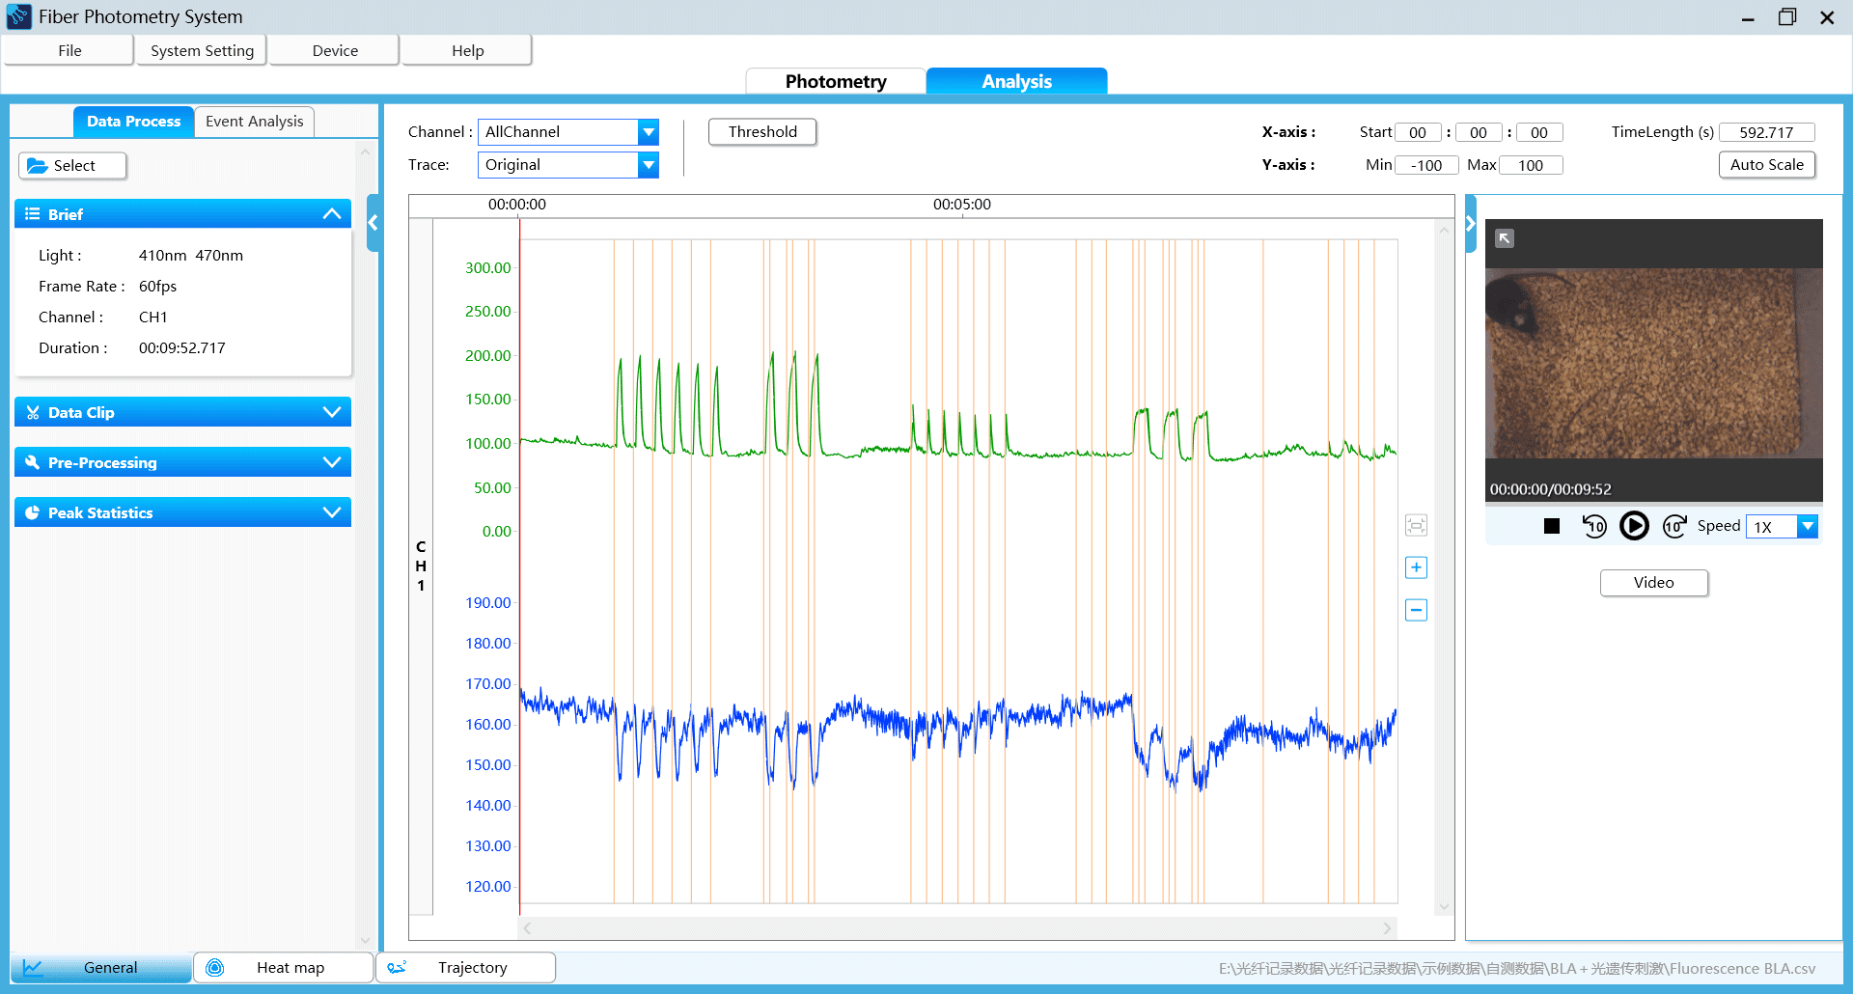Click the folder icon on the Select button

tap(37, 165)
